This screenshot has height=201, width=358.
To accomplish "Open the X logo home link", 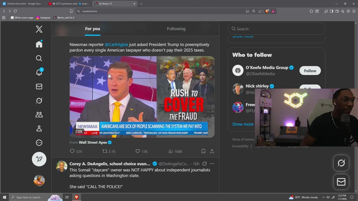I will [x=39, y=29].
